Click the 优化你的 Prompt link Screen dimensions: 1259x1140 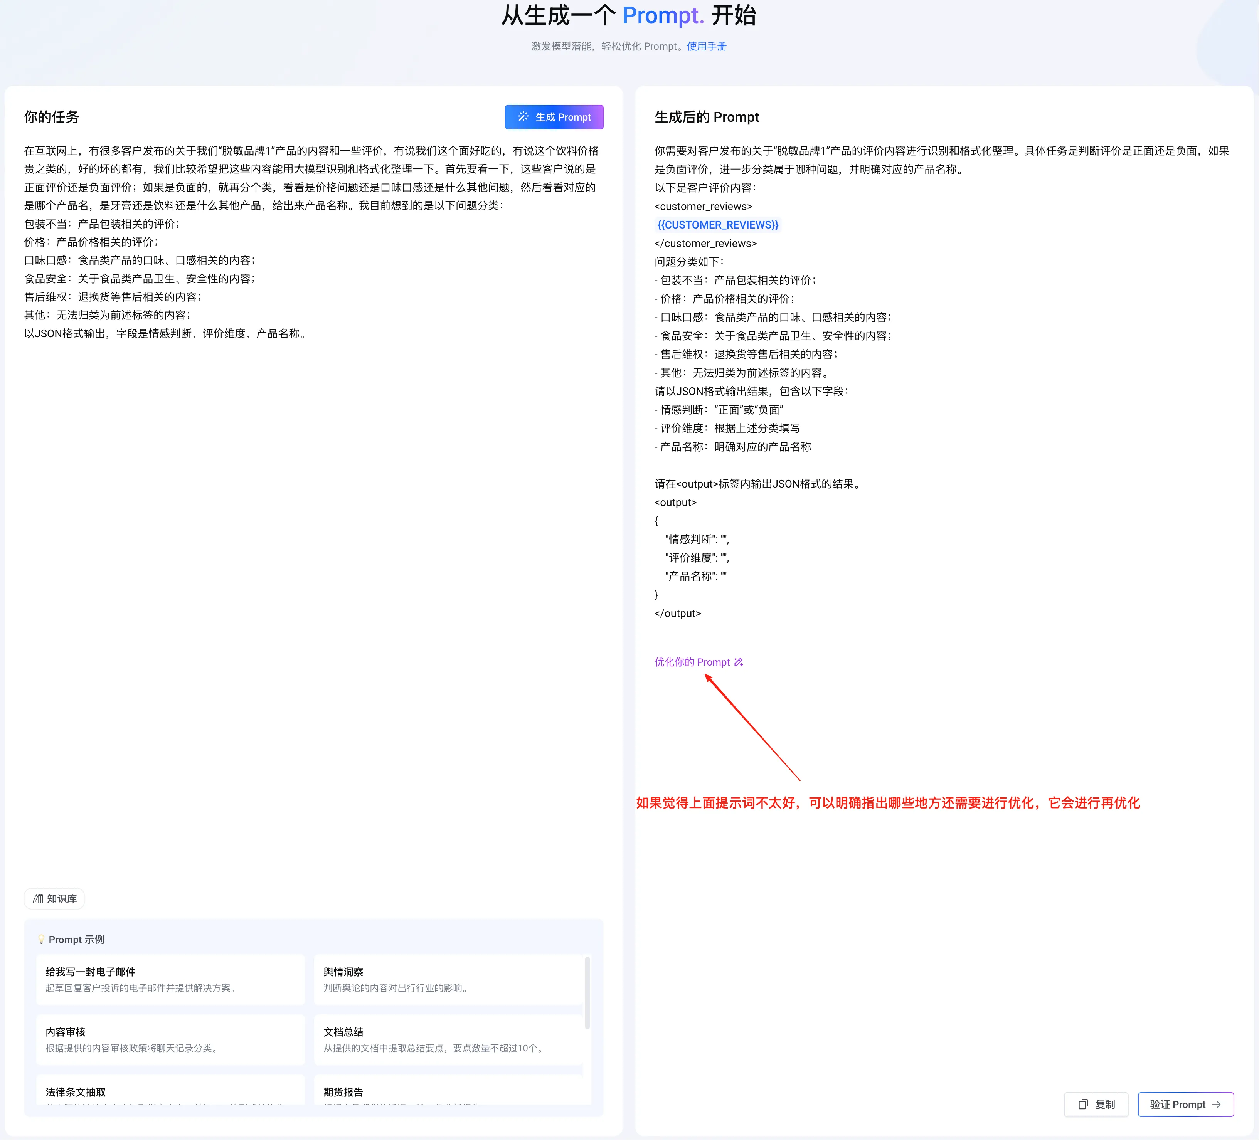pyautogui.click(x=692, y=662)
